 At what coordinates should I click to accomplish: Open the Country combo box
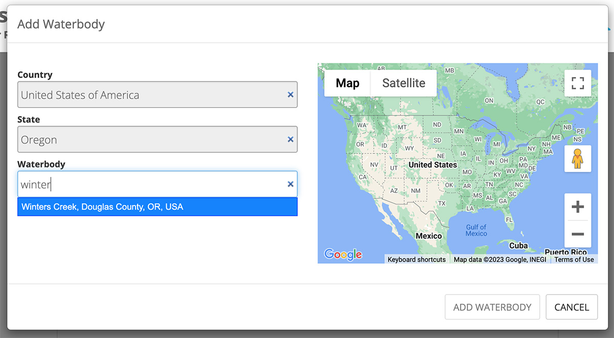click(x=151, y=95)
